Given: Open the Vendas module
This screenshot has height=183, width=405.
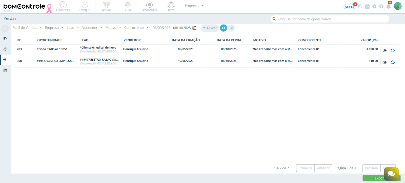Looking at the screenshot, I should point(106,7).
